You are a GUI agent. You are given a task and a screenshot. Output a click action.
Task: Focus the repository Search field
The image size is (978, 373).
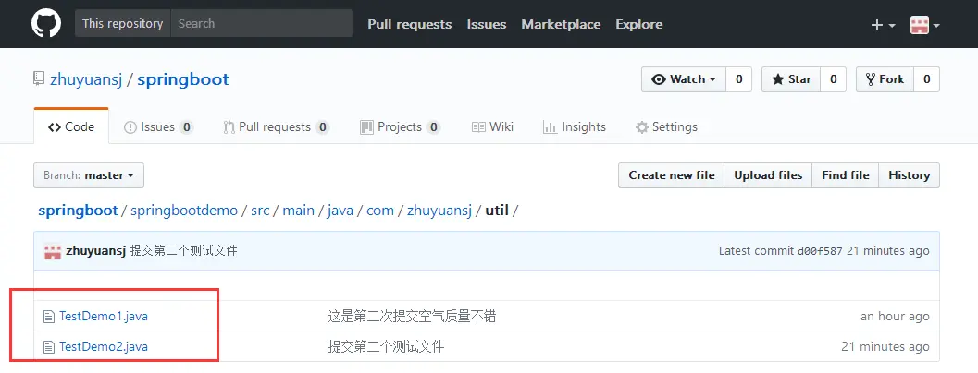point(261,24)
